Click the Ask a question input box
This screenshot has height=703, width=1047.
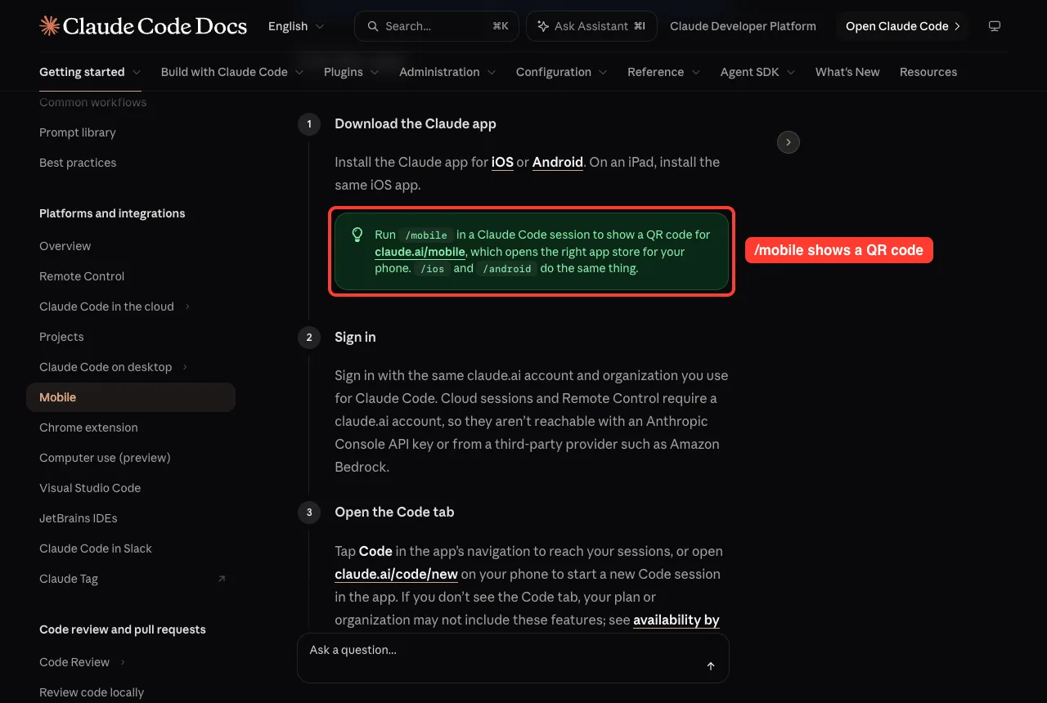513,657
